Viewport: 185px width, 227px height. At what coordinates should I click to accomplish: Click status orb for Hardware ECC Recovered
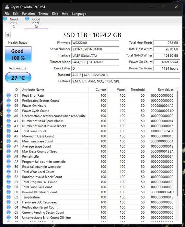(x=8, y=202)
